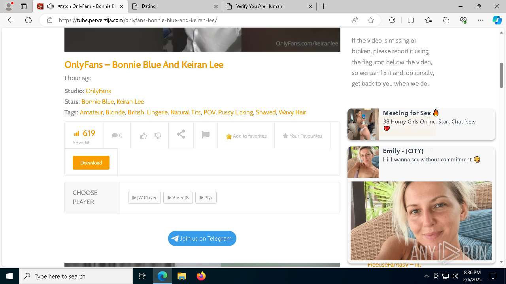Open profile avatar icon
The width and height of the screenshot is (506, 284).
pos(9,6)
